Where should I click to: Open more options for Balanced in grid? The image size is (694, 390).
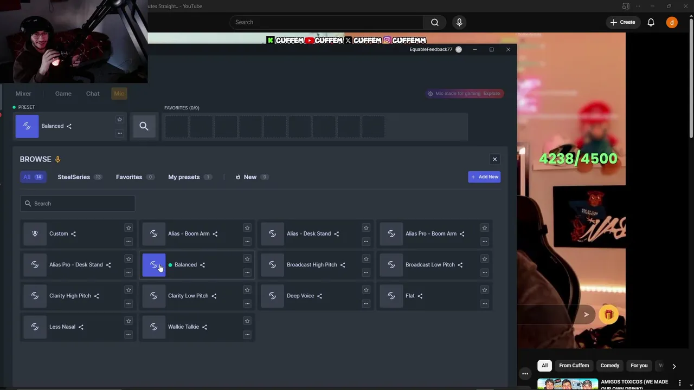[247, 272]
